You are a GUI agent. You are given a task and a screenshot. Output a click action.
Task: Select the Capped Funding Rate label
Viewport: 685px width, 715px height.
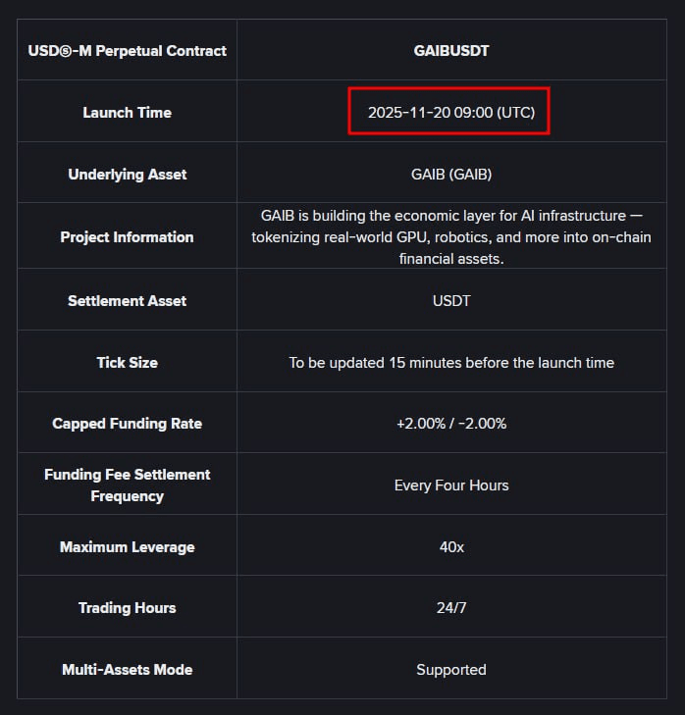point(127,424)
